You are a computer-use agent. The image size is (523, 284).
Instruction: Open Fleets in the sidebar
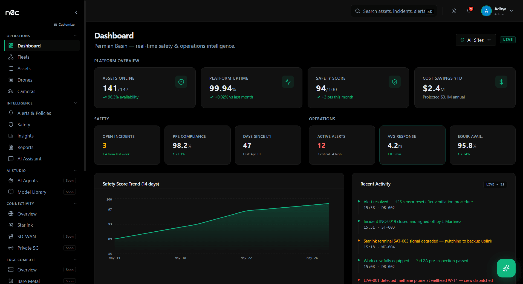point(42,57)
